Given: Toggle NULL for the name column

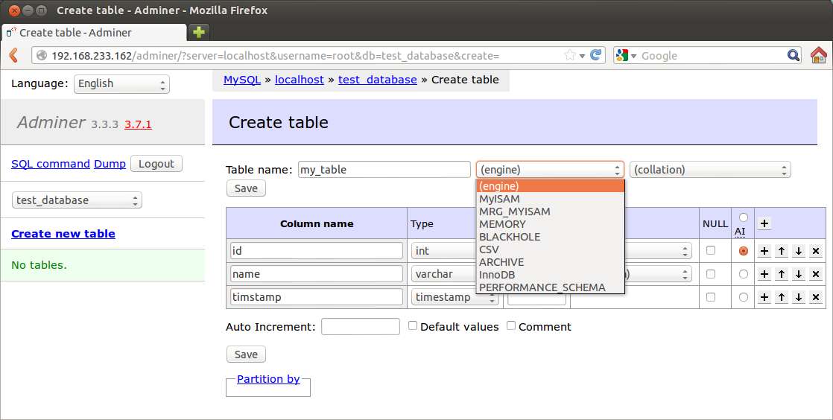Looking at the screenshot, I should (x=711, y=274).
